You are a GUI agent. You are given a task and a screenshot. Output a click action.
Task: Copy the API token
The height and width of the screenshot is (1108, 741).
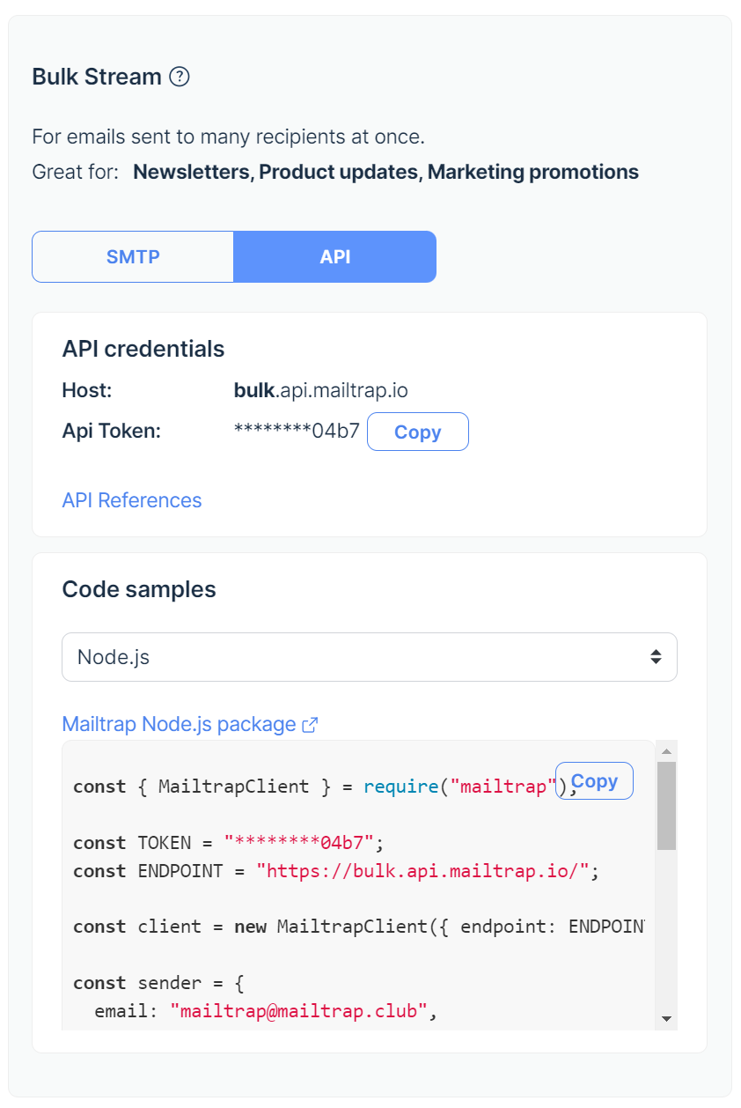417,432
